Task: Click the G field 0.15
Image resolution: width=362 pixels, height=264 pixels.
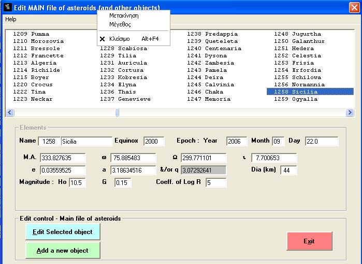Action: pyautogui.click(x=123, y=183)
